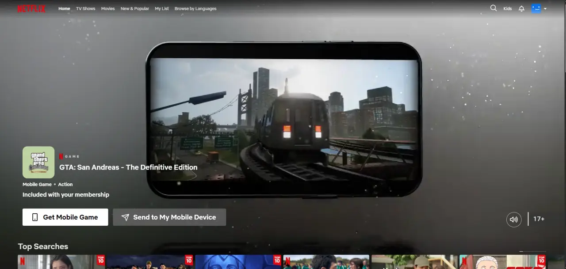Expand the profile dropdown caret
566x269 pixels.
[545, 9]
